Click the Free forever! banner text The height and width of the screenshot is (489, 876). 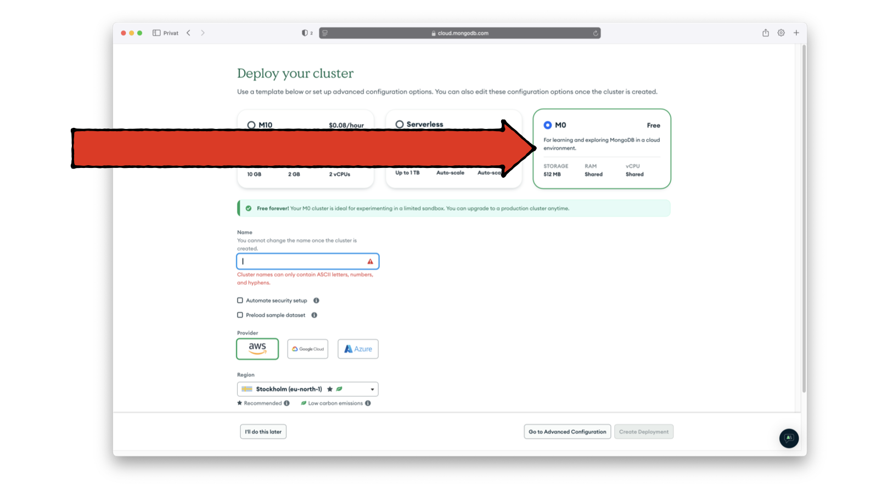[x=273, y=209]
